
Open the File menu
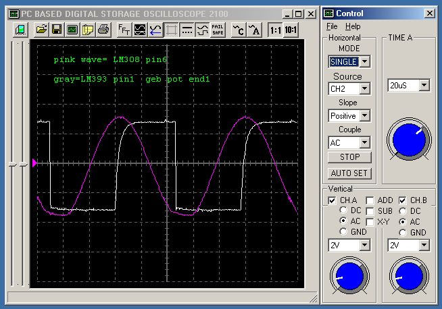click(x=332, y=26)
